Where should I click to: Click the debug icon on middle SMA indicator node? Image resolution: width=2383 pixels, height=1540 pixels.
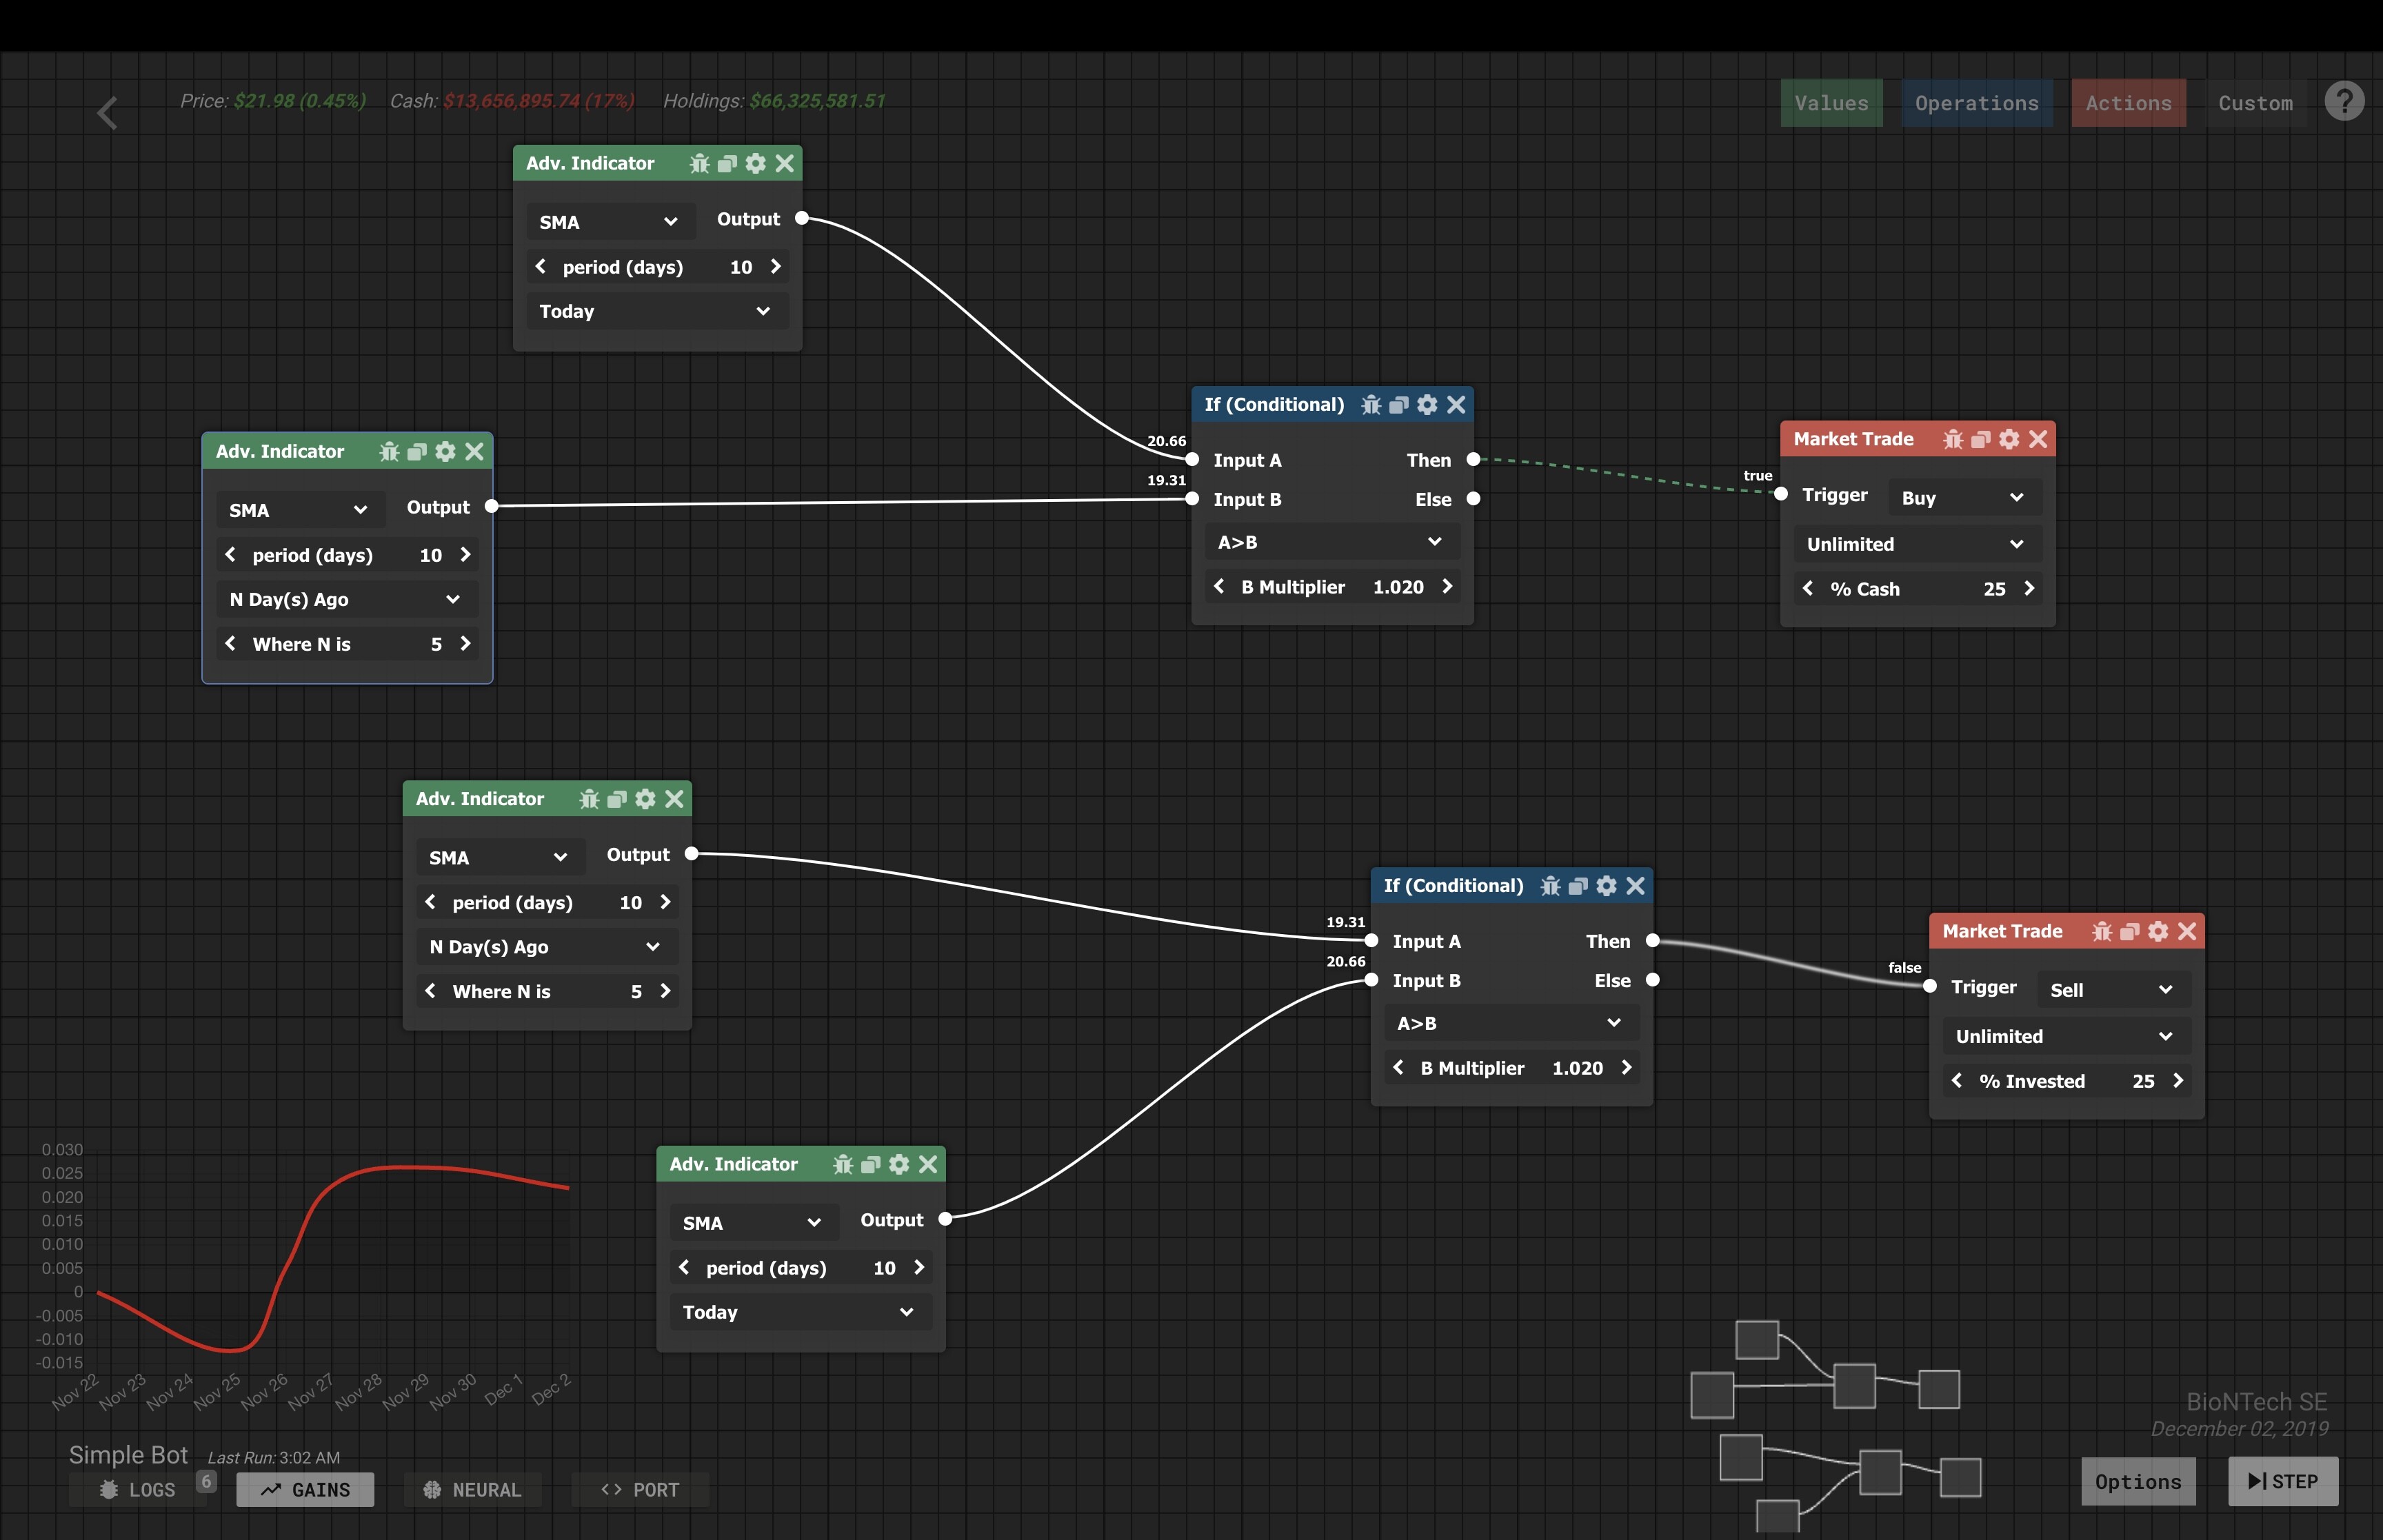coord(589,798)
